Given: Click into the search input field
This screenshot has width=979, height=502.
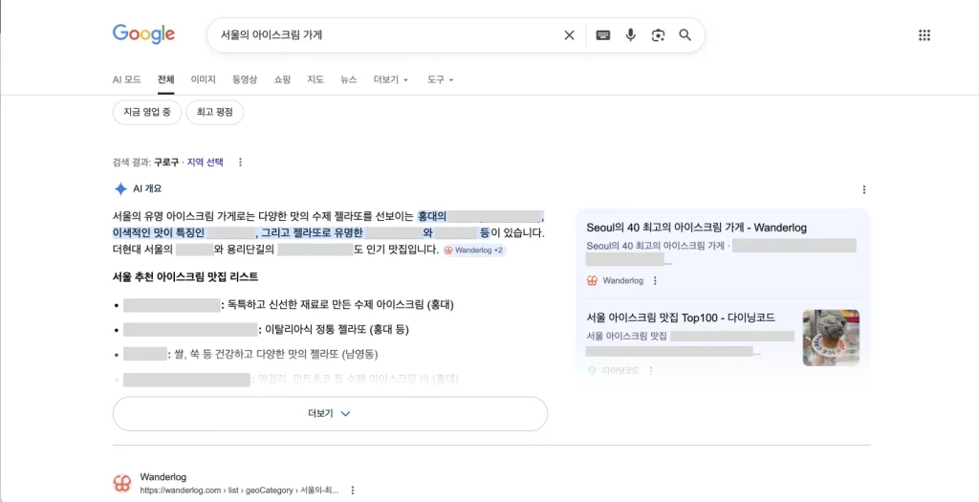Looking at the screenshot, I should tap(382, 35).
